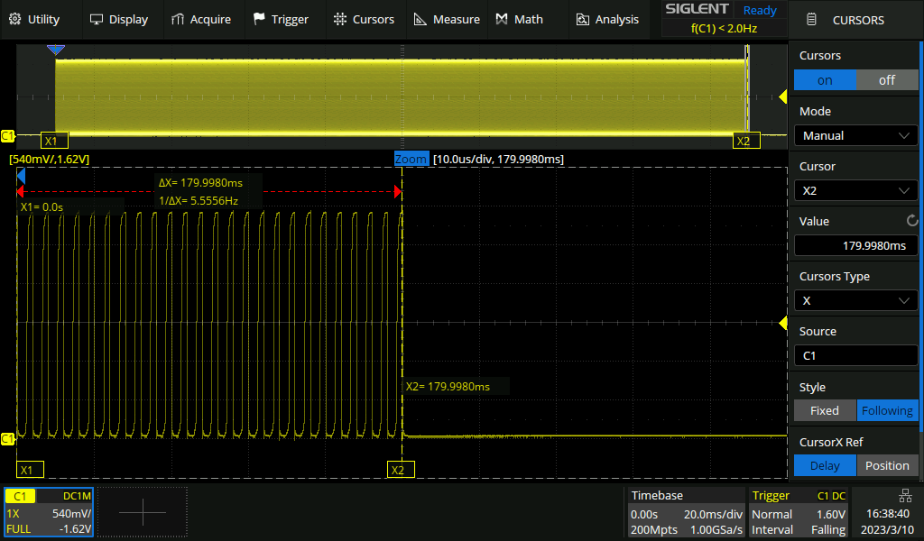Select the X1 label below the zoom view

point(30,470)
